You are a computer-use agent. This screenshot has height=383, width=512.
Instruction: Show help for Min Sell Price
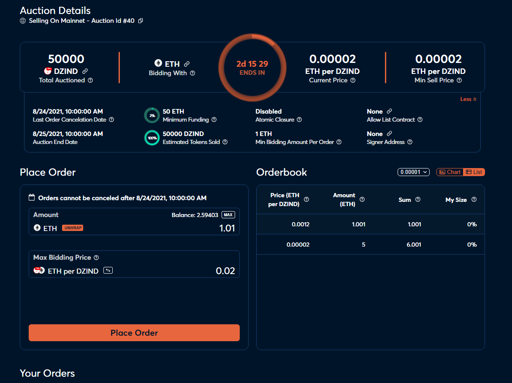459,80
